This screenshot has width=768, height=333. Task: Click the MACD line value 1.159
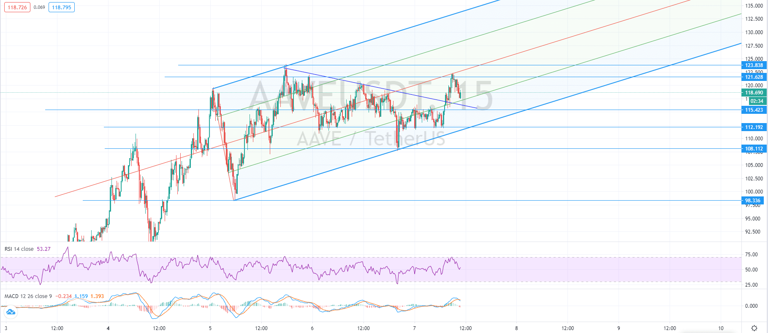pyautogui.click(x=81, y=296)
